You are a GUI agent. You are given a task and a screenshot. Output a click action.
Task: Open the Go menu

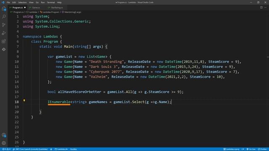(37, 3)
